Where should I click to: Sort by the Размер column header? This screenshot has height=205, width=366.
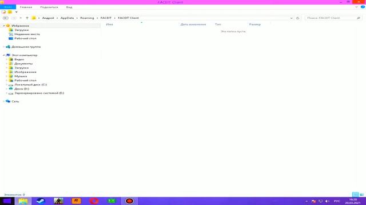255,24
